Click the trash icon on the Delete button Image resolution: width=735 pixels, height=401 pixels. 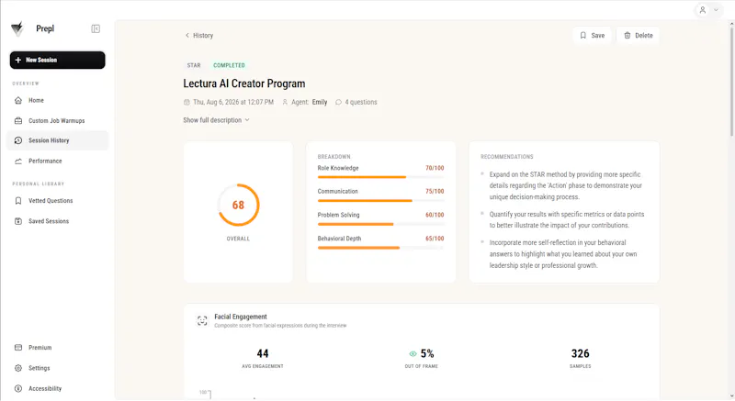click(x=628, y=36)
